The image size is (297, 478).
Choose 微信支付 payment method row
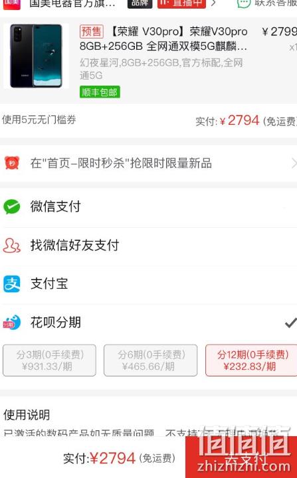[x=148, y=206]
